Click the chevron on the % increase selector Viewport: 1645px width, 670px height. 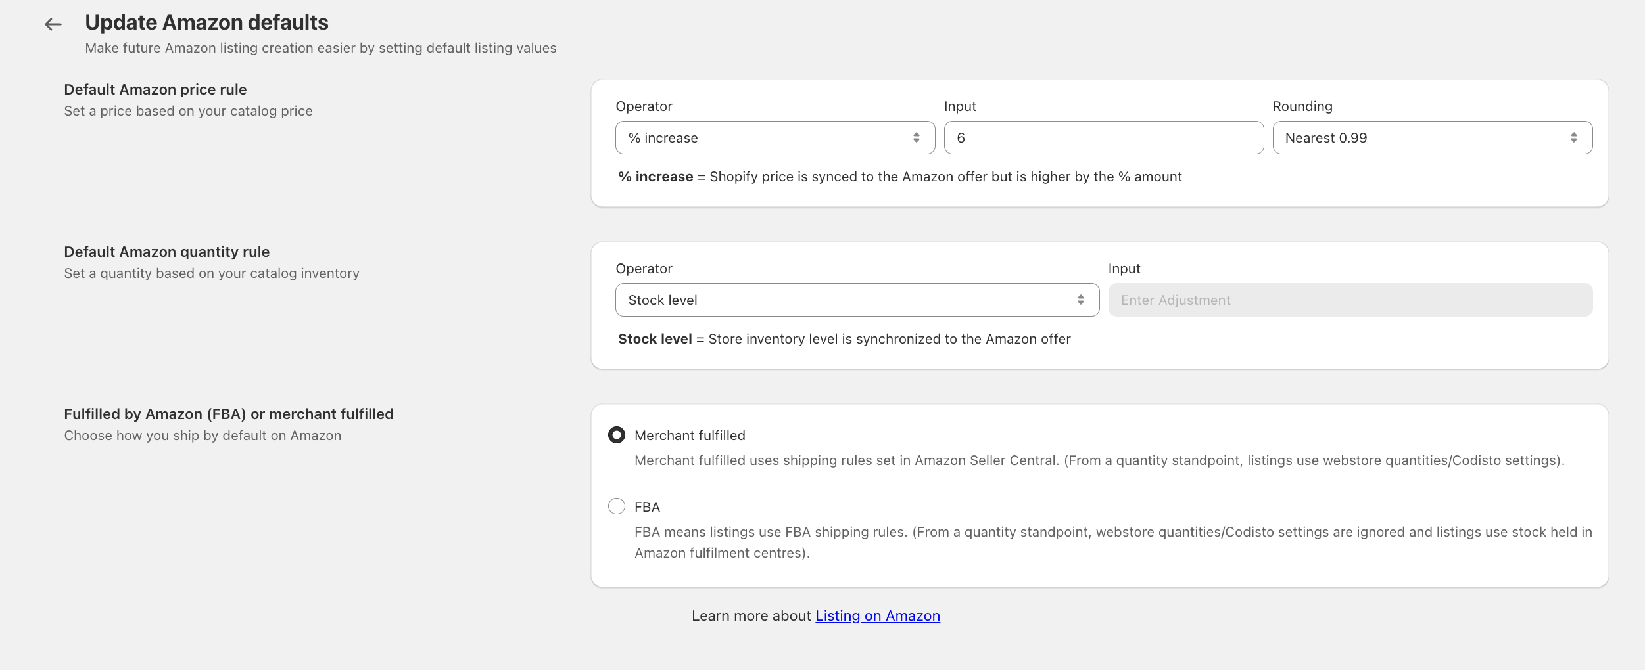point(918,137)
